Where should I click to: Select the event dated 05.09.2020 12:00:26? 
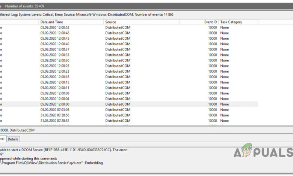click(129, 66)
